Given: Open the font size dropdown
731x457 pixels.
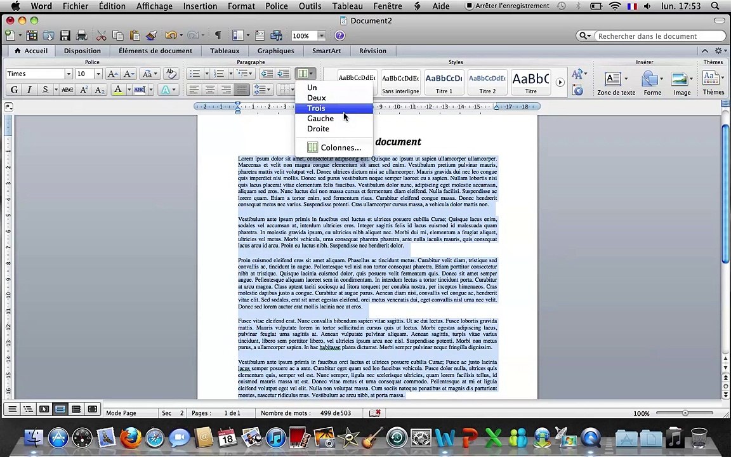Looking at the screenshot, I should 98,74.
